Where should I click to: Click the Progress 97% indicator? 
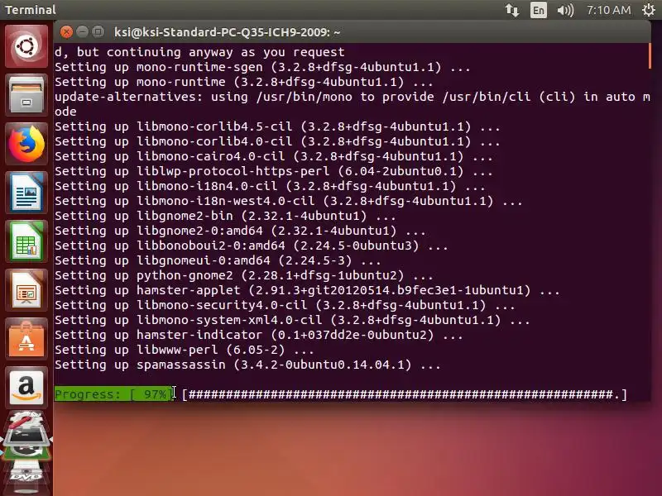tap(113, 394)
